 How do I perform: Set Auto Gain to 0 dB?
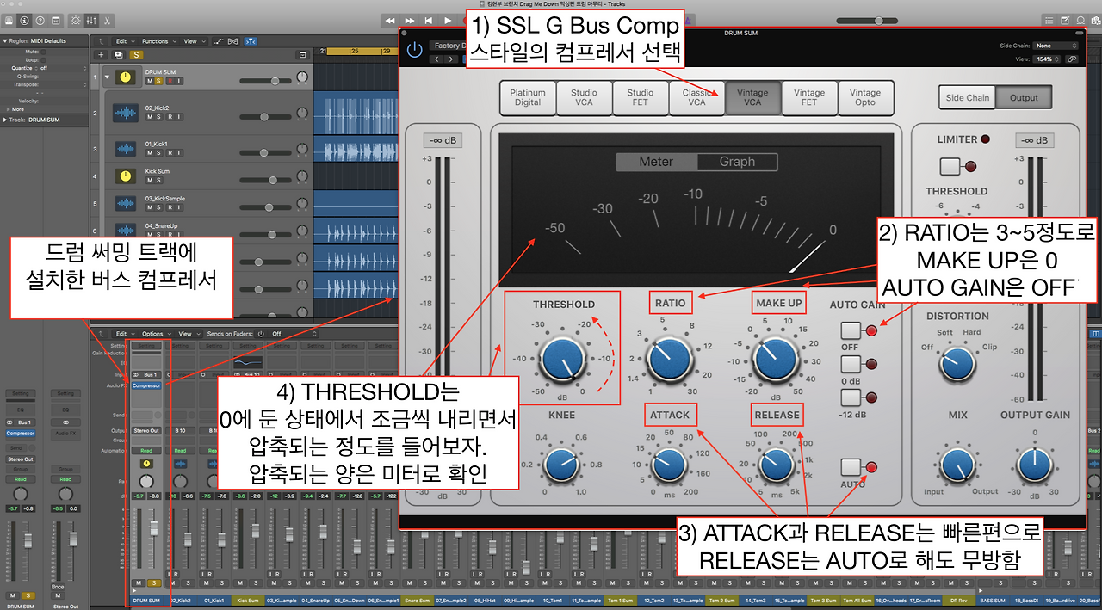coord(851,365)
